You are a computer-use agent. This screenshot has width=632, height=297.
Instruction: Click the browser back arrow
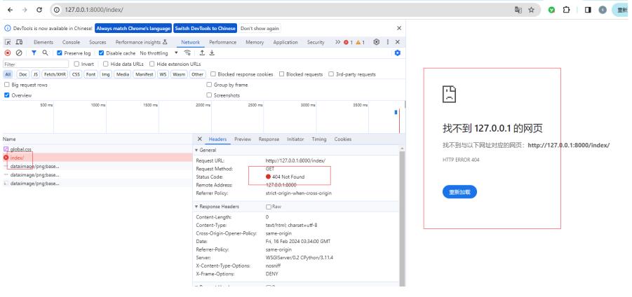coord(10,10)
